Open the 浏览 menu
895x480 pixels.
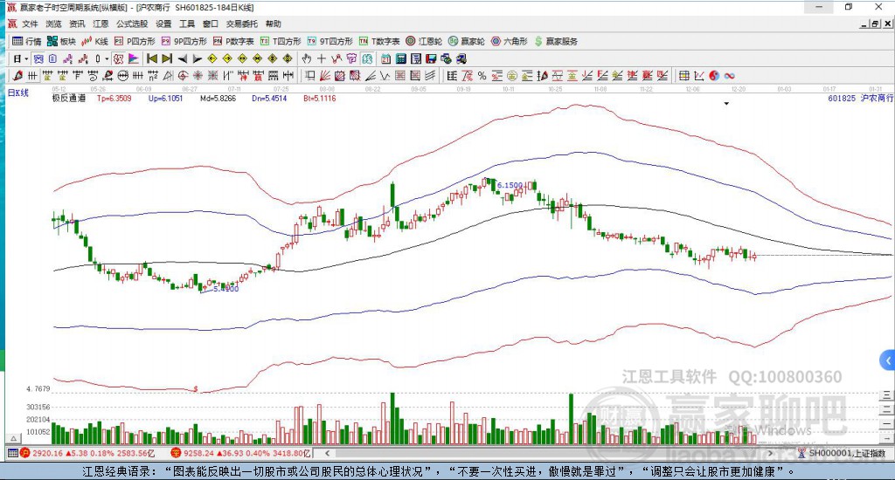[53, 24]
